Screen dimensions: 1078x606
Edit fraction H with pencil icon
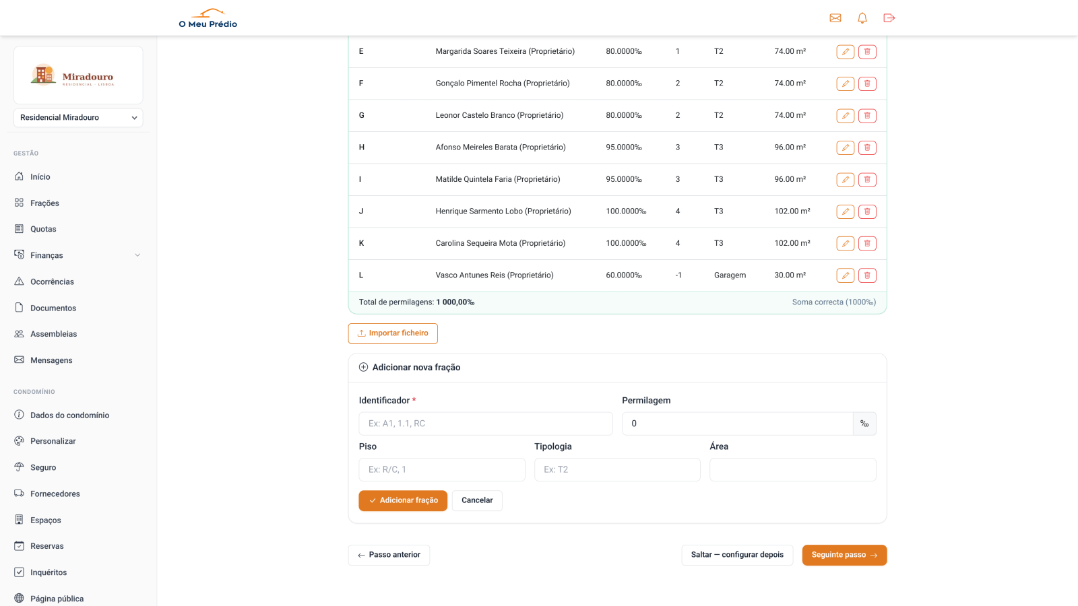(x=846, y=147)
